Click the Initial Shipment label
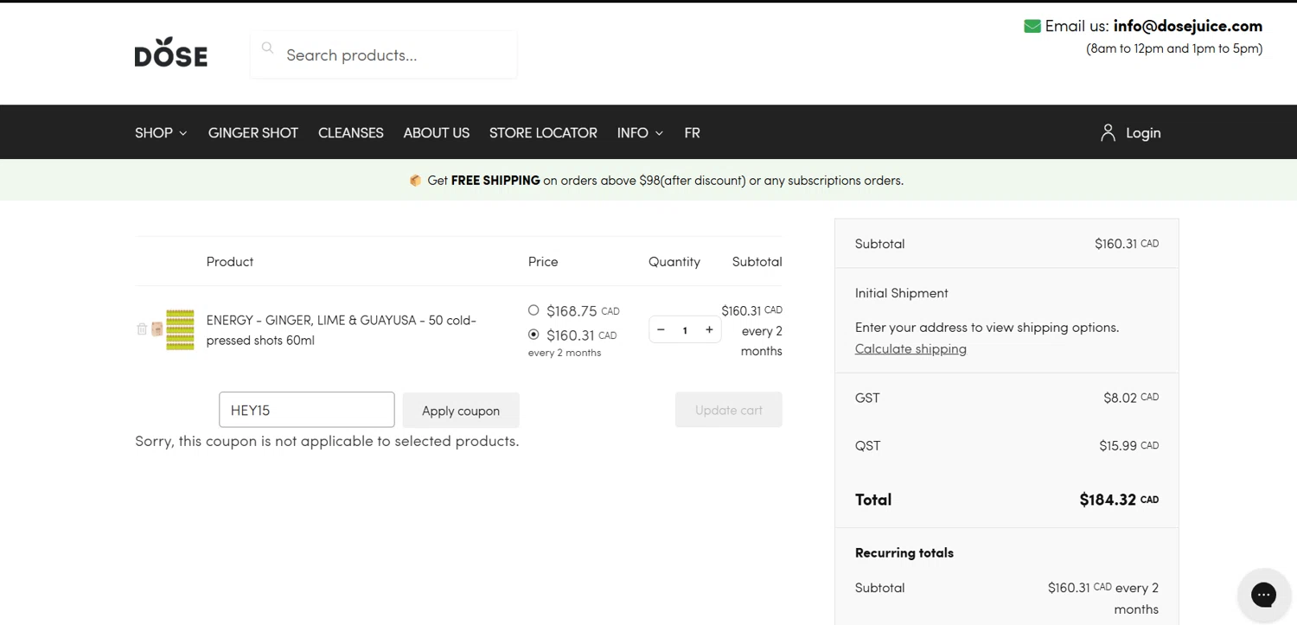The height and width of the screenshot is (625, 1297). (x=902, y=293)
